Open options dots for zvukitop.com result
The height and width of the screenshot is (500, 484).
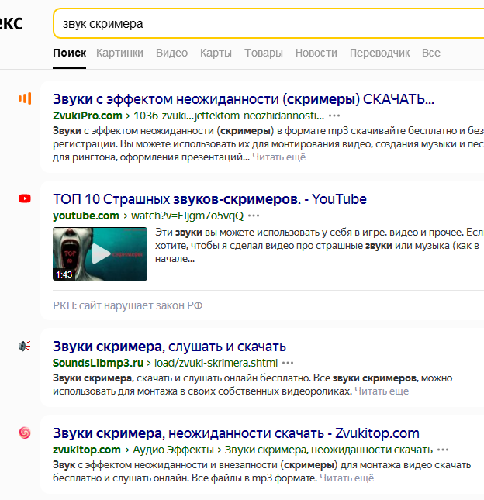pyautogui.click(x=443, y=450)
